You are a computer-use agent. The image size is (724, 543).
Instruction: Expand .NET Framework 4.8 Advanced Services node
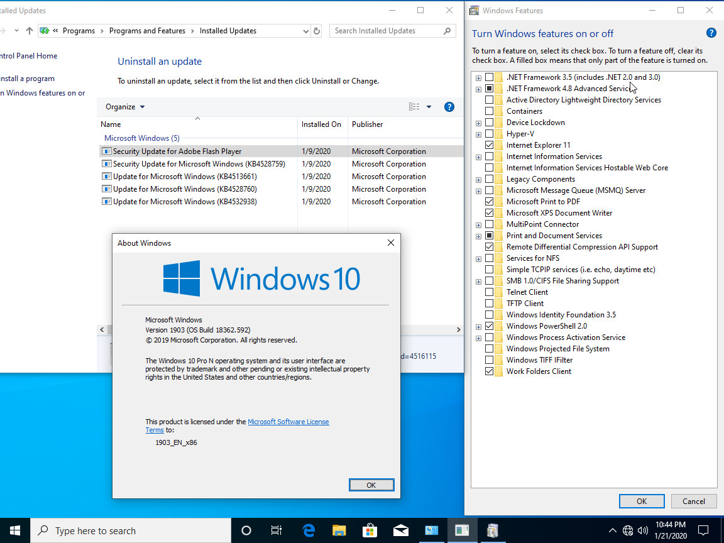[478, 89]
